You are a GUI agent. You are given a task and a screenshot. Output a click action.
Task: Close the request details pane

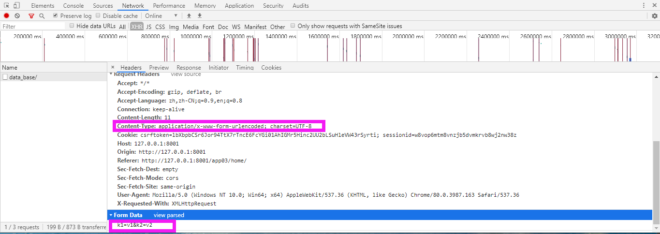point(113,67)
